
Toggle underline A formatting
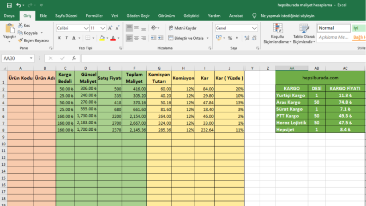[74, 38]
